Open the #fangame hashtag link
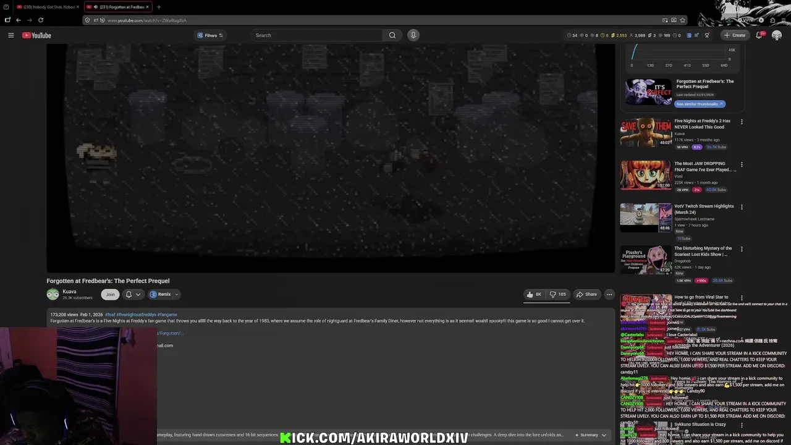This screenshot has width=791, height=445. (167, 315)
